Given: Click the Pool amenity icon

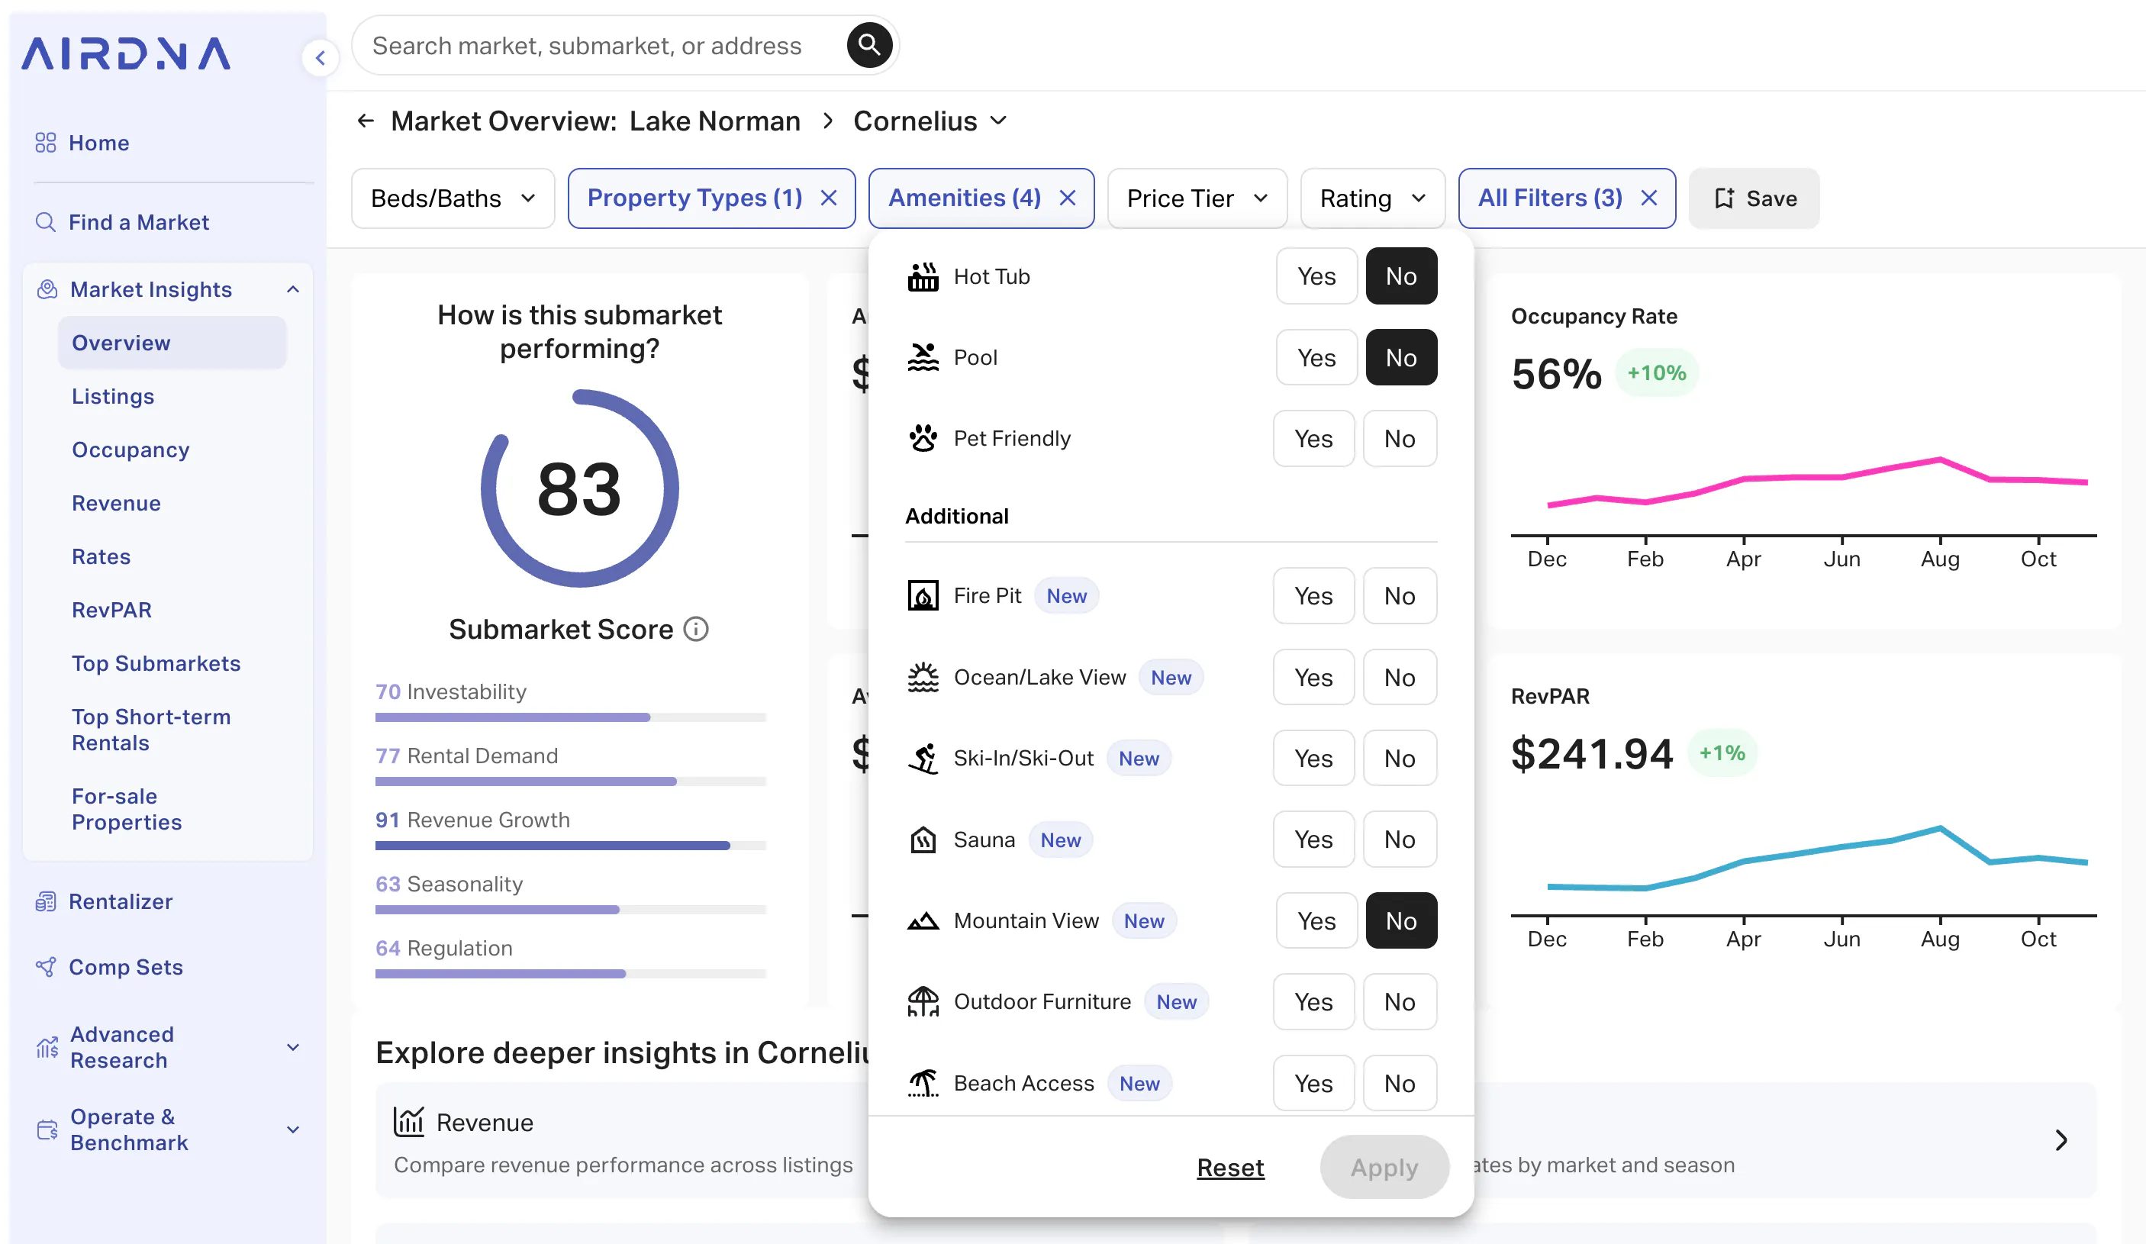Looking at the screenshot, I should [923, 358].
